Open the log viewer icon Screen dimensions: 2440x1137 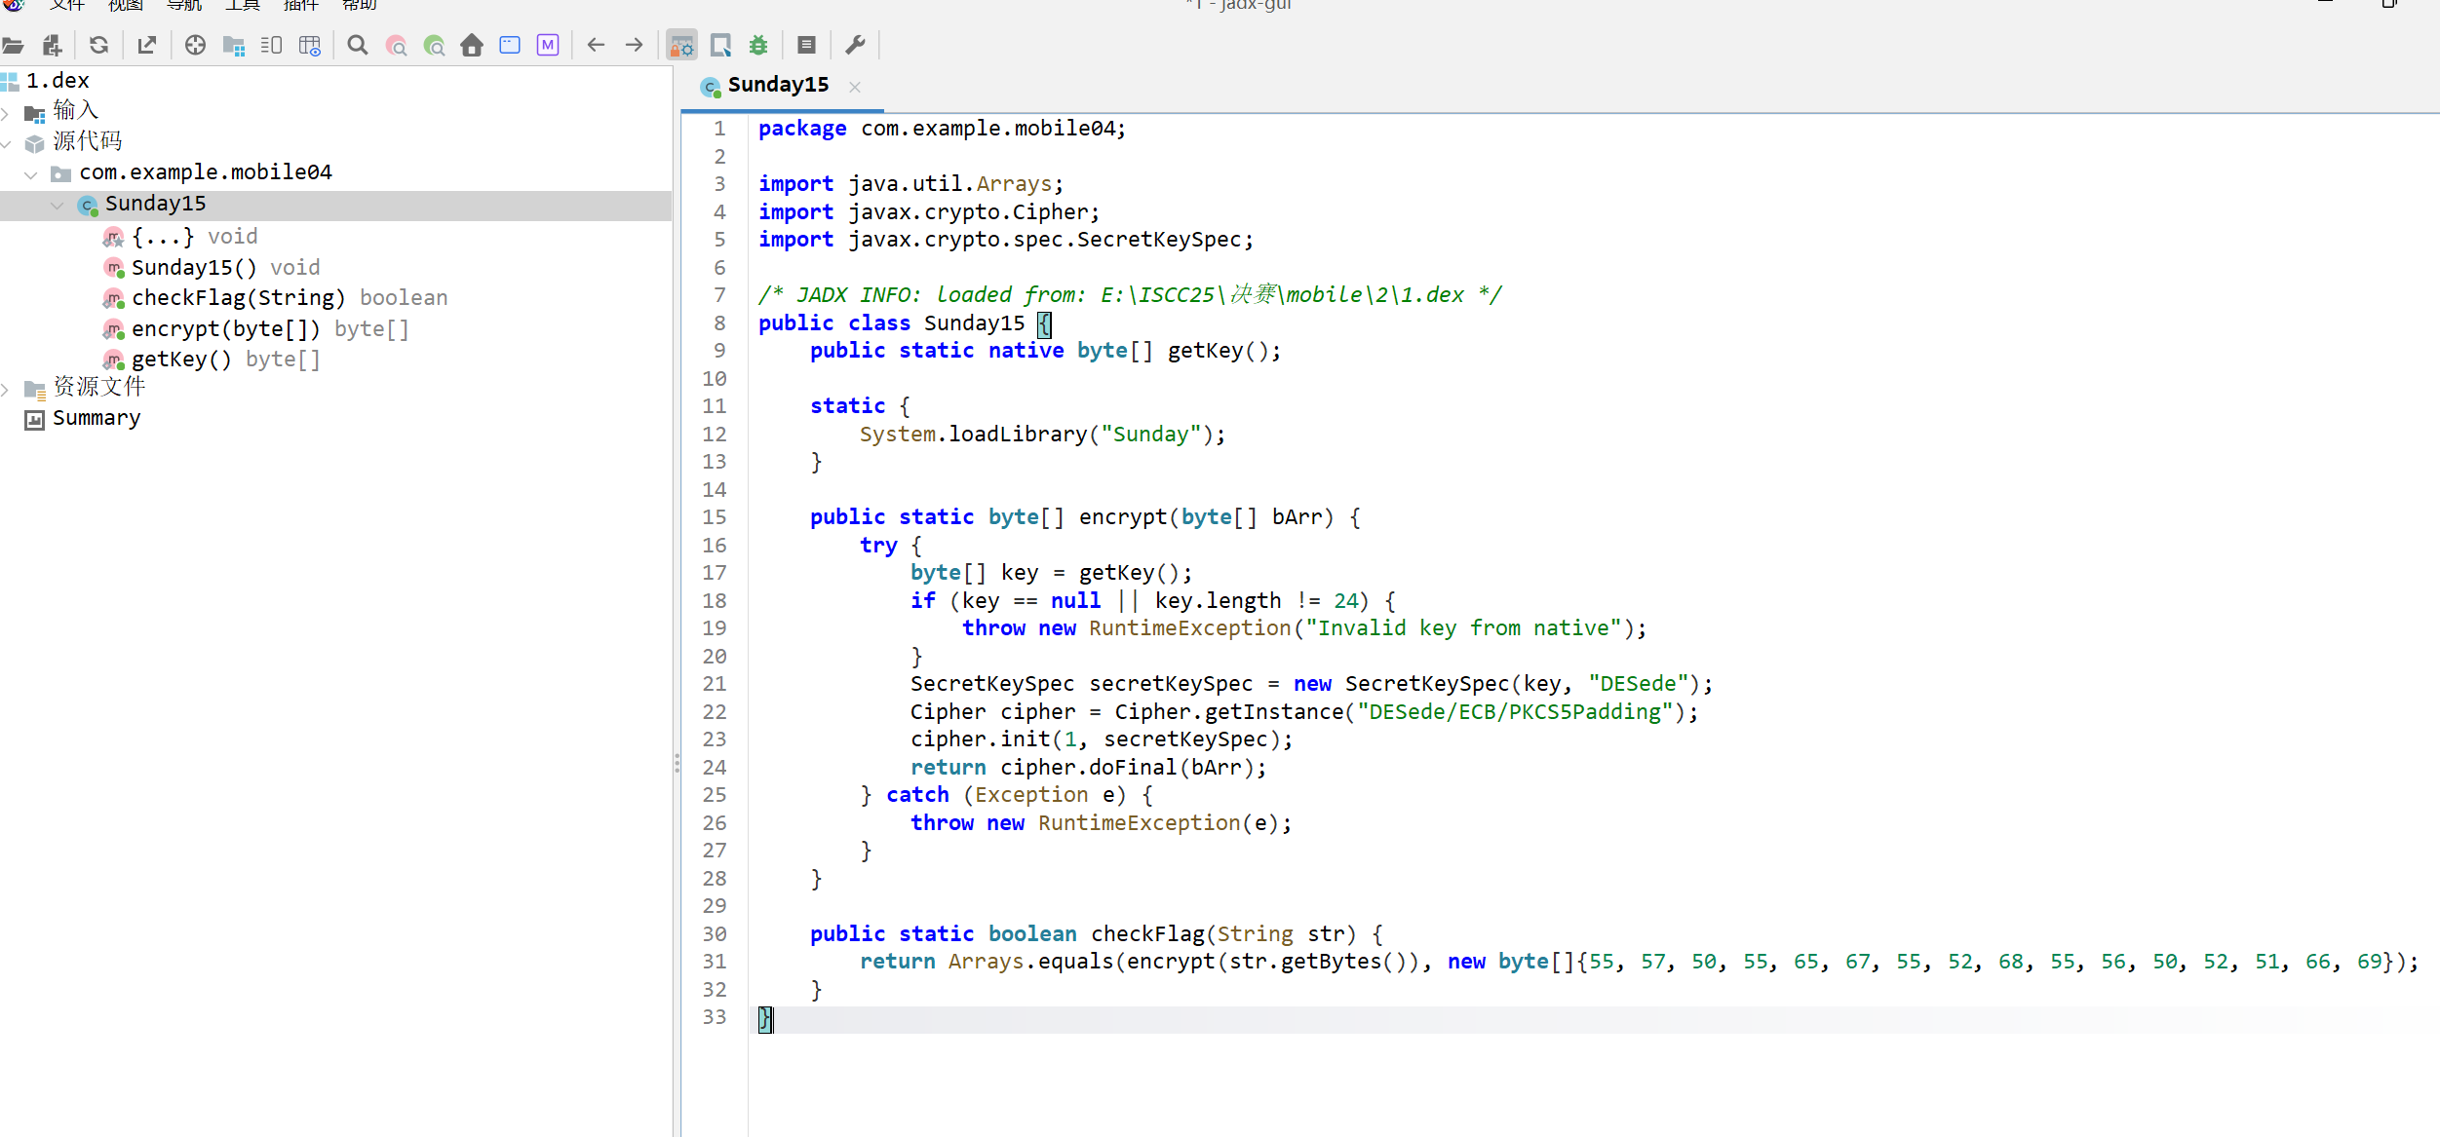click(x=806, y=45)
